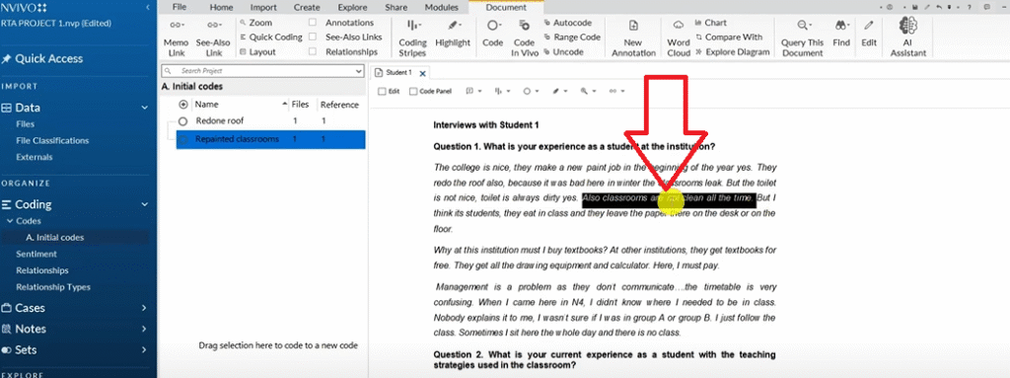Select A. Initial codes in navigation

[55, 238]
